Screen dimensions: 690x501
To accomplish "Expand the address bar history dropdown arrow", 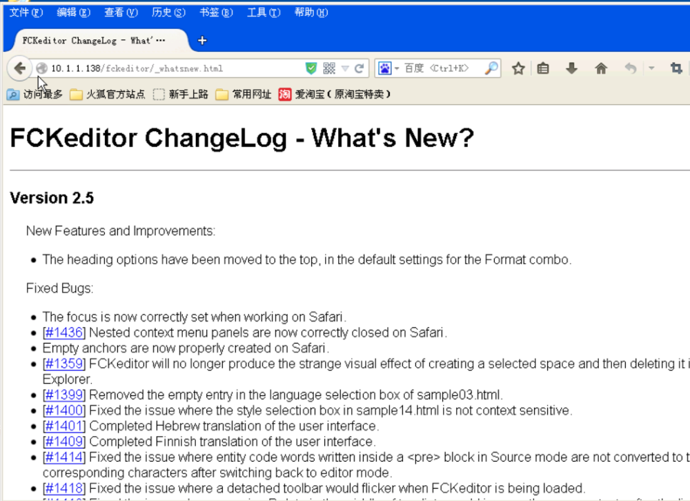I will coord(346,68).
